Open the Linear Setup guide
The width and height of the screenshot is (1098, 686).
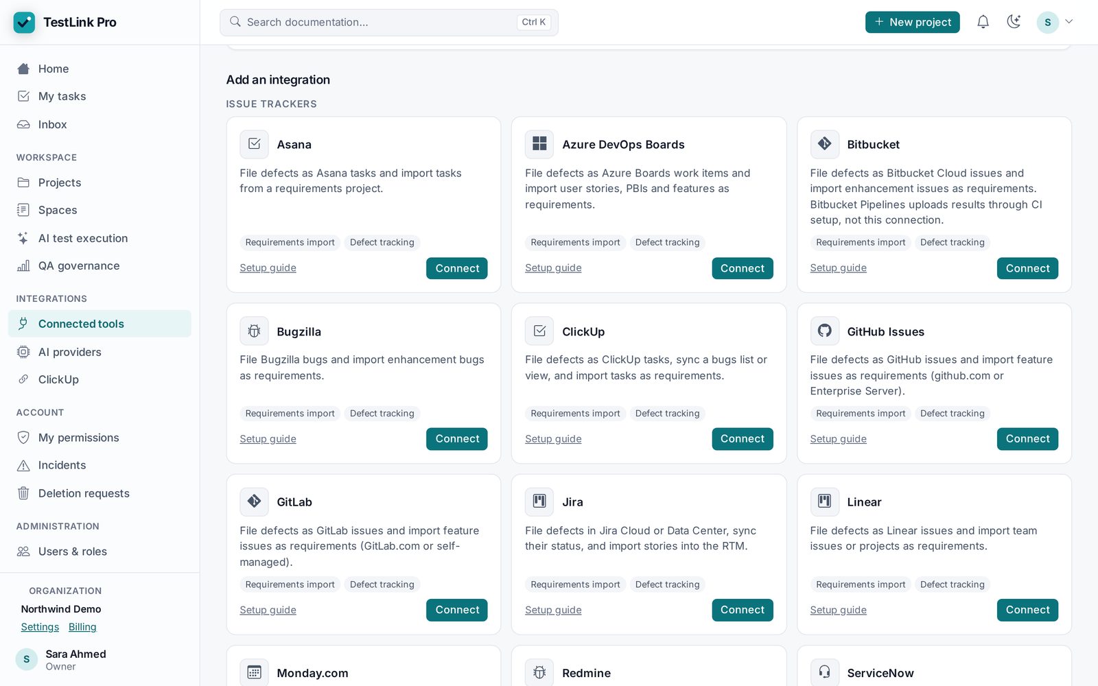838,610
